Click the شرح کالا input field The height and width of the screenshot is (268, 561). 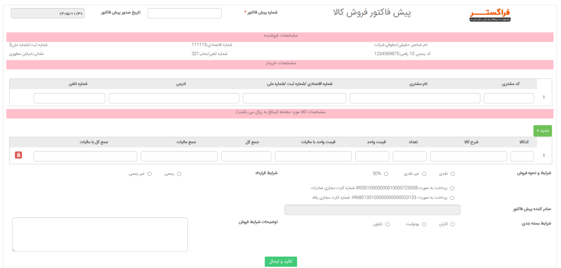tap(469, 156)
